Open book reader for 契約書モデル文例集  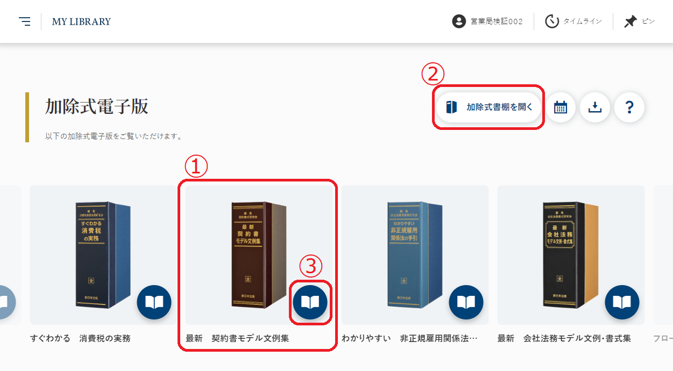310,302
